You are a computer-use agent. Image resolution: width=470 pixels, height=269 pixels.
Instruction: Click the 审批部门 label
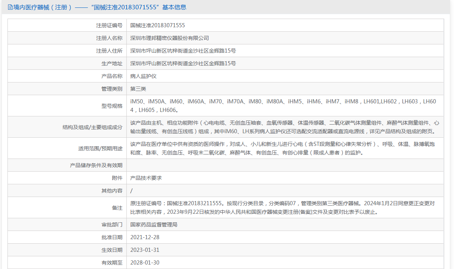112,225
